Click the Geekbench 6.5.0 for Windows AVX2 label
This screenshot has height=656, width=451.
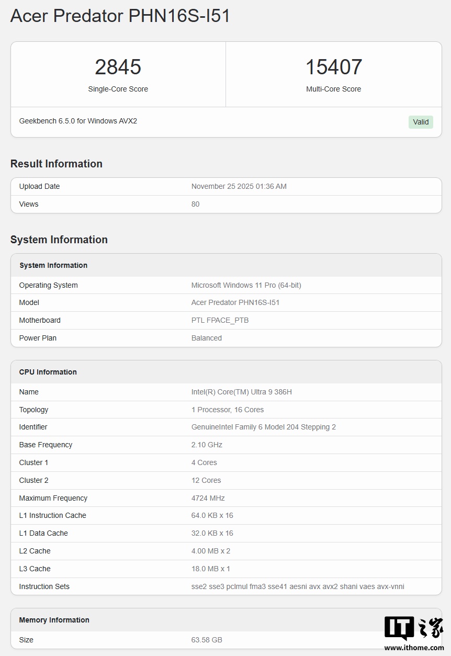click(77, 121)
